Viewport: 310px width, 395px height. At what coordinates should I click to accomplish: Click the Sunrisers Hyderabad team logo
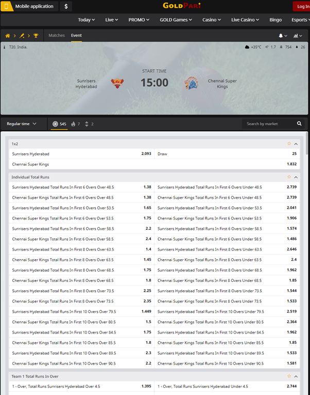117,83
